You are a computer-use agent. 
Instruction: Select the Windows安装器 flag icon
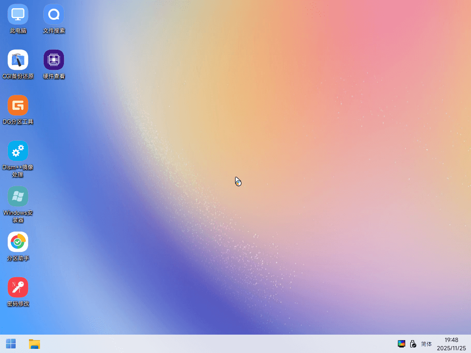(x=18, y=196)
